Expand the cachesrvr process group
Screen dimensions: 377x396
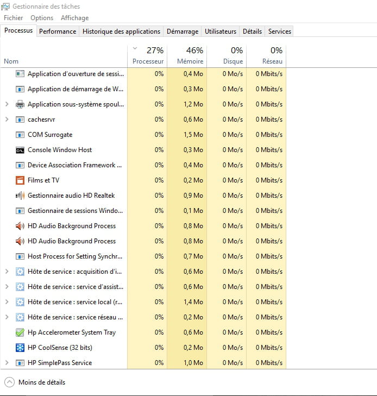point(7,120)
